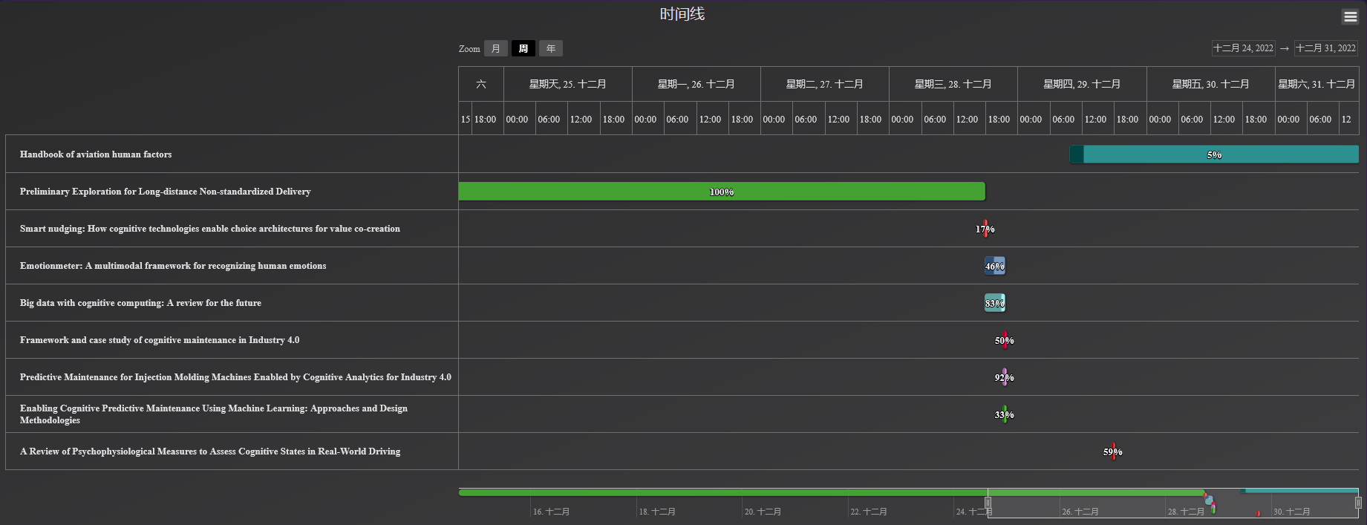
Task: Click the 50% Framework case study marker
Action: click(x=1005, y=340)
